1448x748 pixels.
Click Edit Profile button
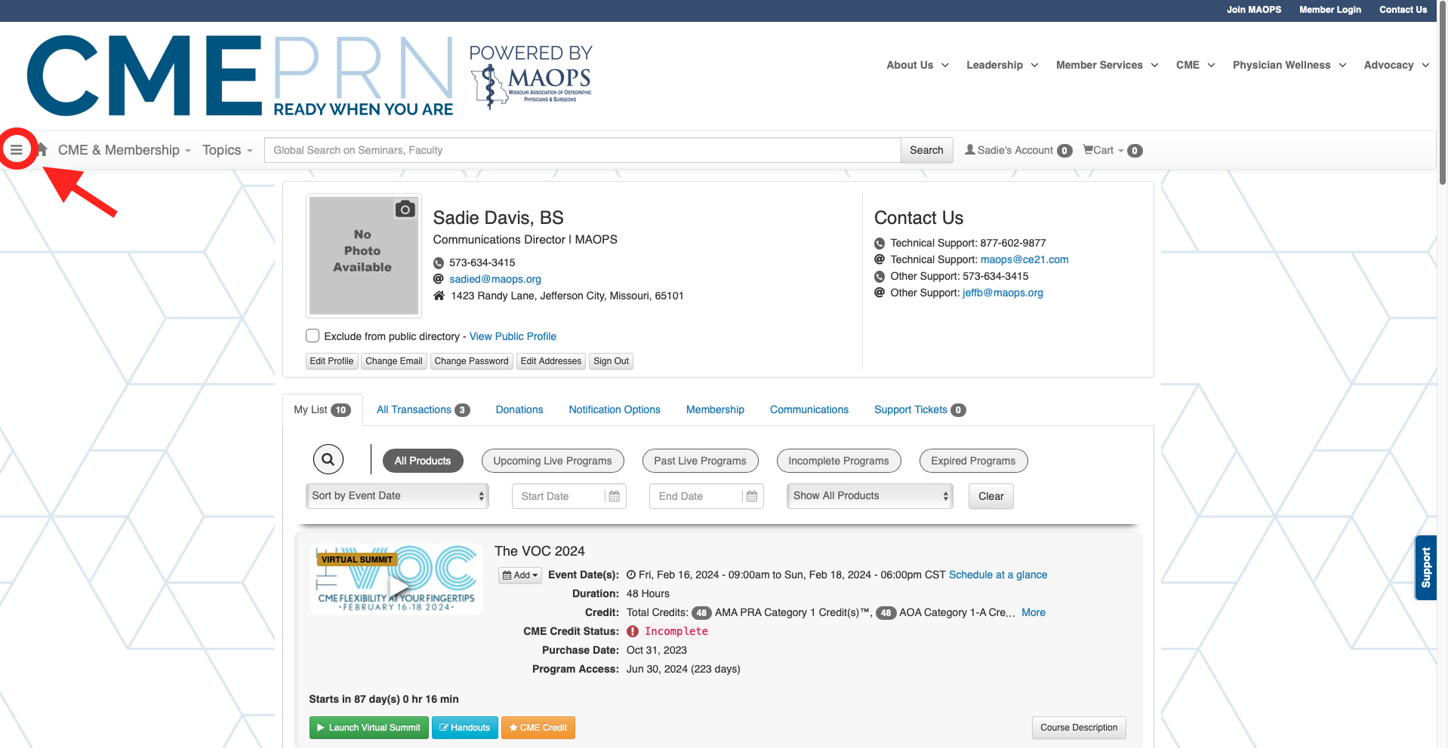point(331,361)
